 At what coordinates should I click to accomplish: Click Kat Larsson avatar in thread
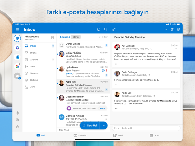pyautogui.click(x=117, y=47)
